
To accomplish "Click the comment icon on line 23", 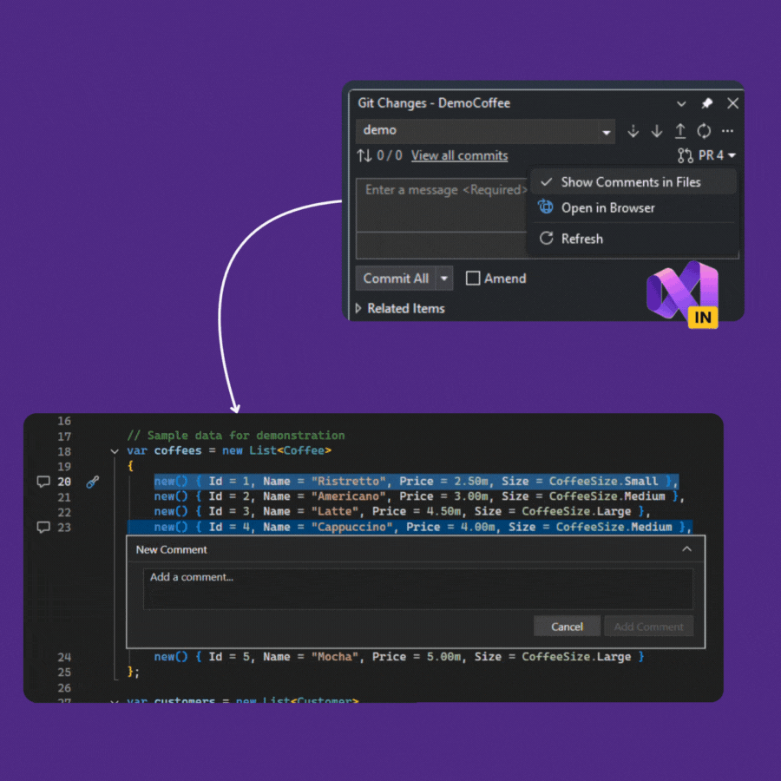I will pyautogui.click(x=43, y=527).
